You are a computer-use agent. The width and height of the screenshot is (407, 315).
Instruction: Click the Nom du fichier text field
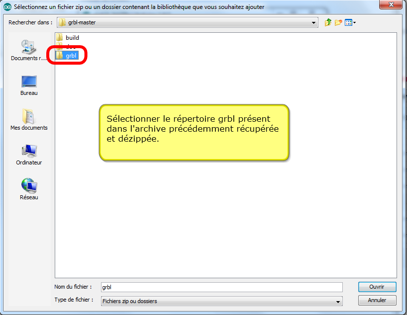221,287
